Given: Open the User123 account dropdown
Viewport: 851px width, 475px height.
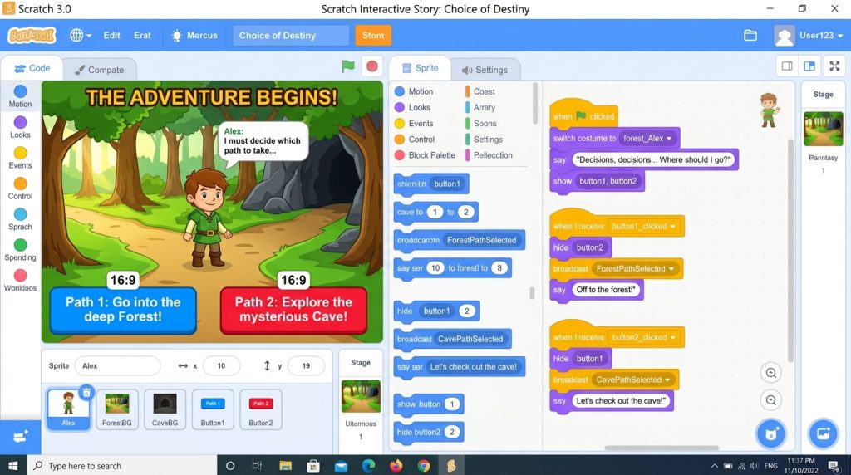Looking at the screenshot, I should (809, 35).
